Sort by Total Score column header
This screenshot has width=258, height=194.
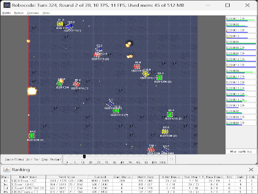(x=67, y=177)
